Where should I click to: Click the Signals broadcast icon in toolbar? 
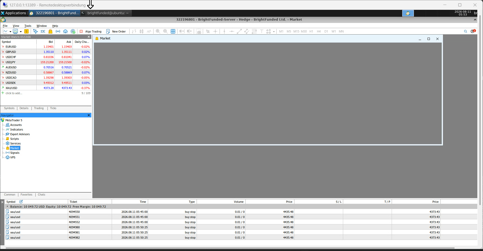[x=58, y=31]
